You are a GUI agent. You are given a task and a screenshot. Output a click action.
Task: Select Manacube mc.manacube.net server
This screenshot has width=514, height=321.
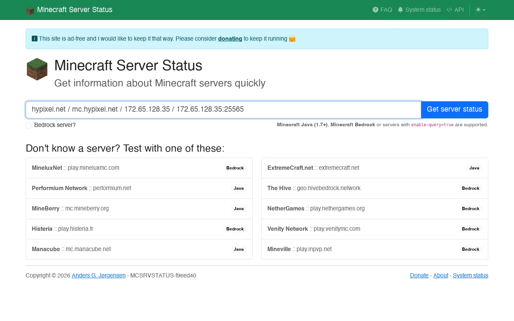coord(139,249)
